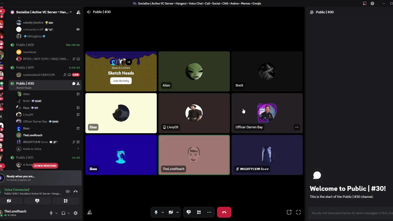
Task: Click share screen icon in the call bar
Action: pos(189,212)
